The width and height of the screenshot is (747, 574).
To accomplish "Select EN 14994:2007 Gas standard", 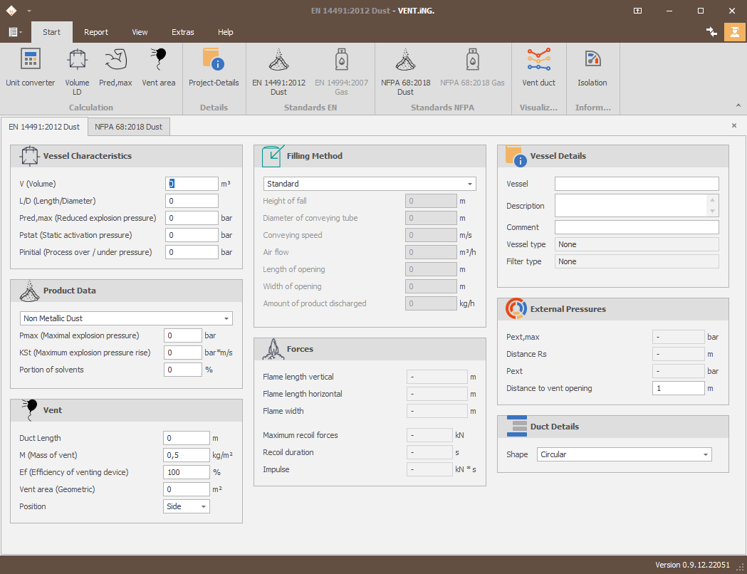I will [341, 72].
